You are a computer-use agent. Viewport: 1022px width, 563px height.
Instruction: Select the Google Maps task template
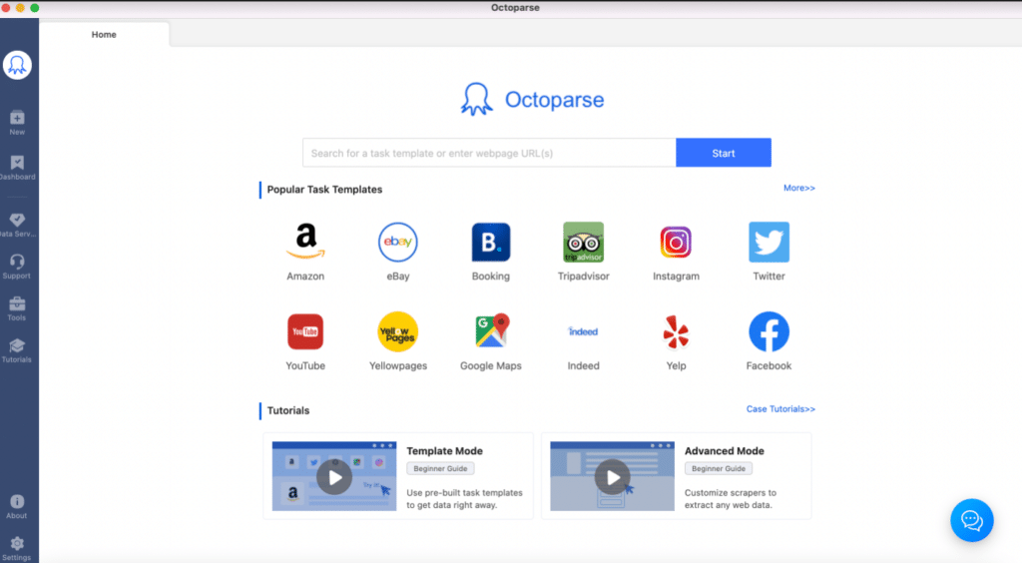(x=491, y=332)
